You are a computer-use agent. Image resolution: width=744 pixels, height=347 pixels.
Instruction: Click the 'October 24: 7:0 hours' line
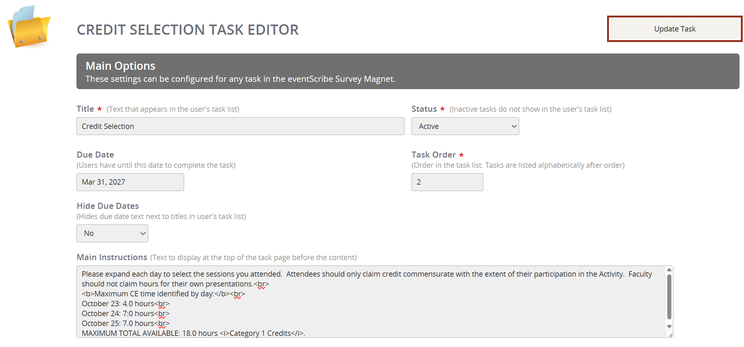pos(125,314)
